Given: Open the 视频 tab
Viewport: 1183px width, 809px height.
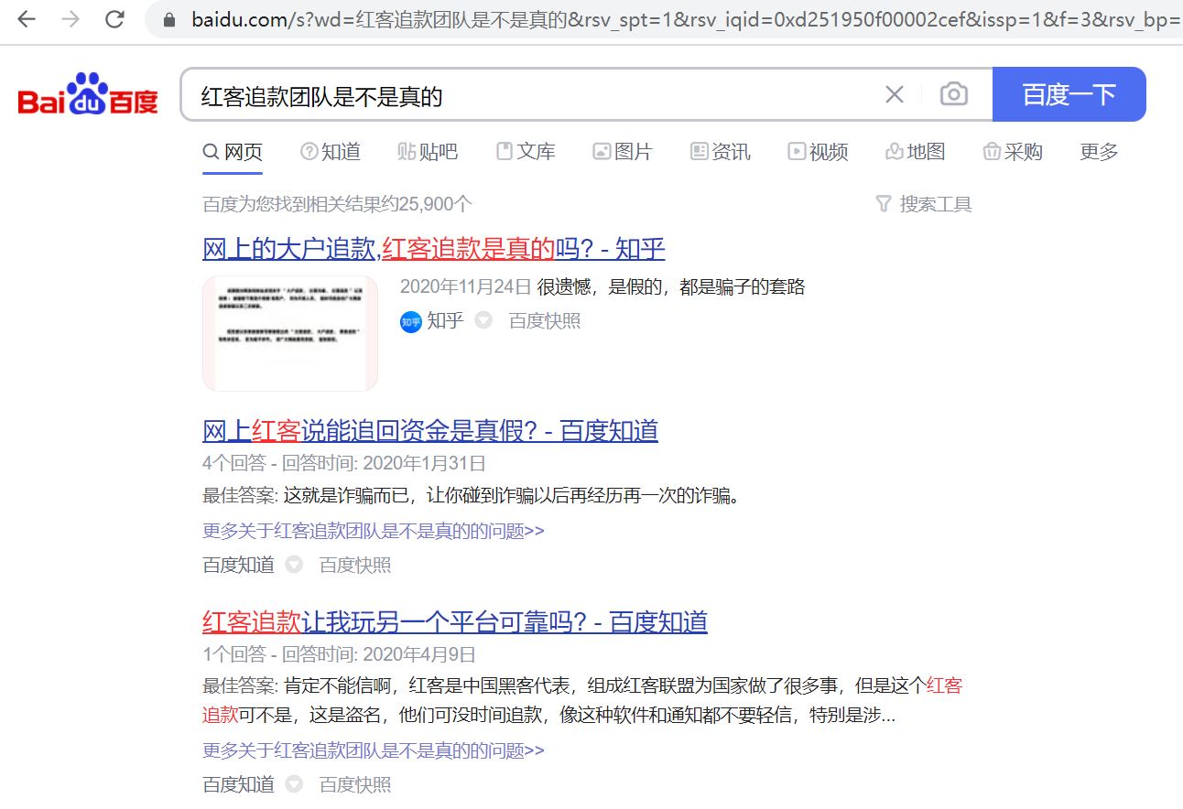Looking at the screenshot, I should pos(818,152).
